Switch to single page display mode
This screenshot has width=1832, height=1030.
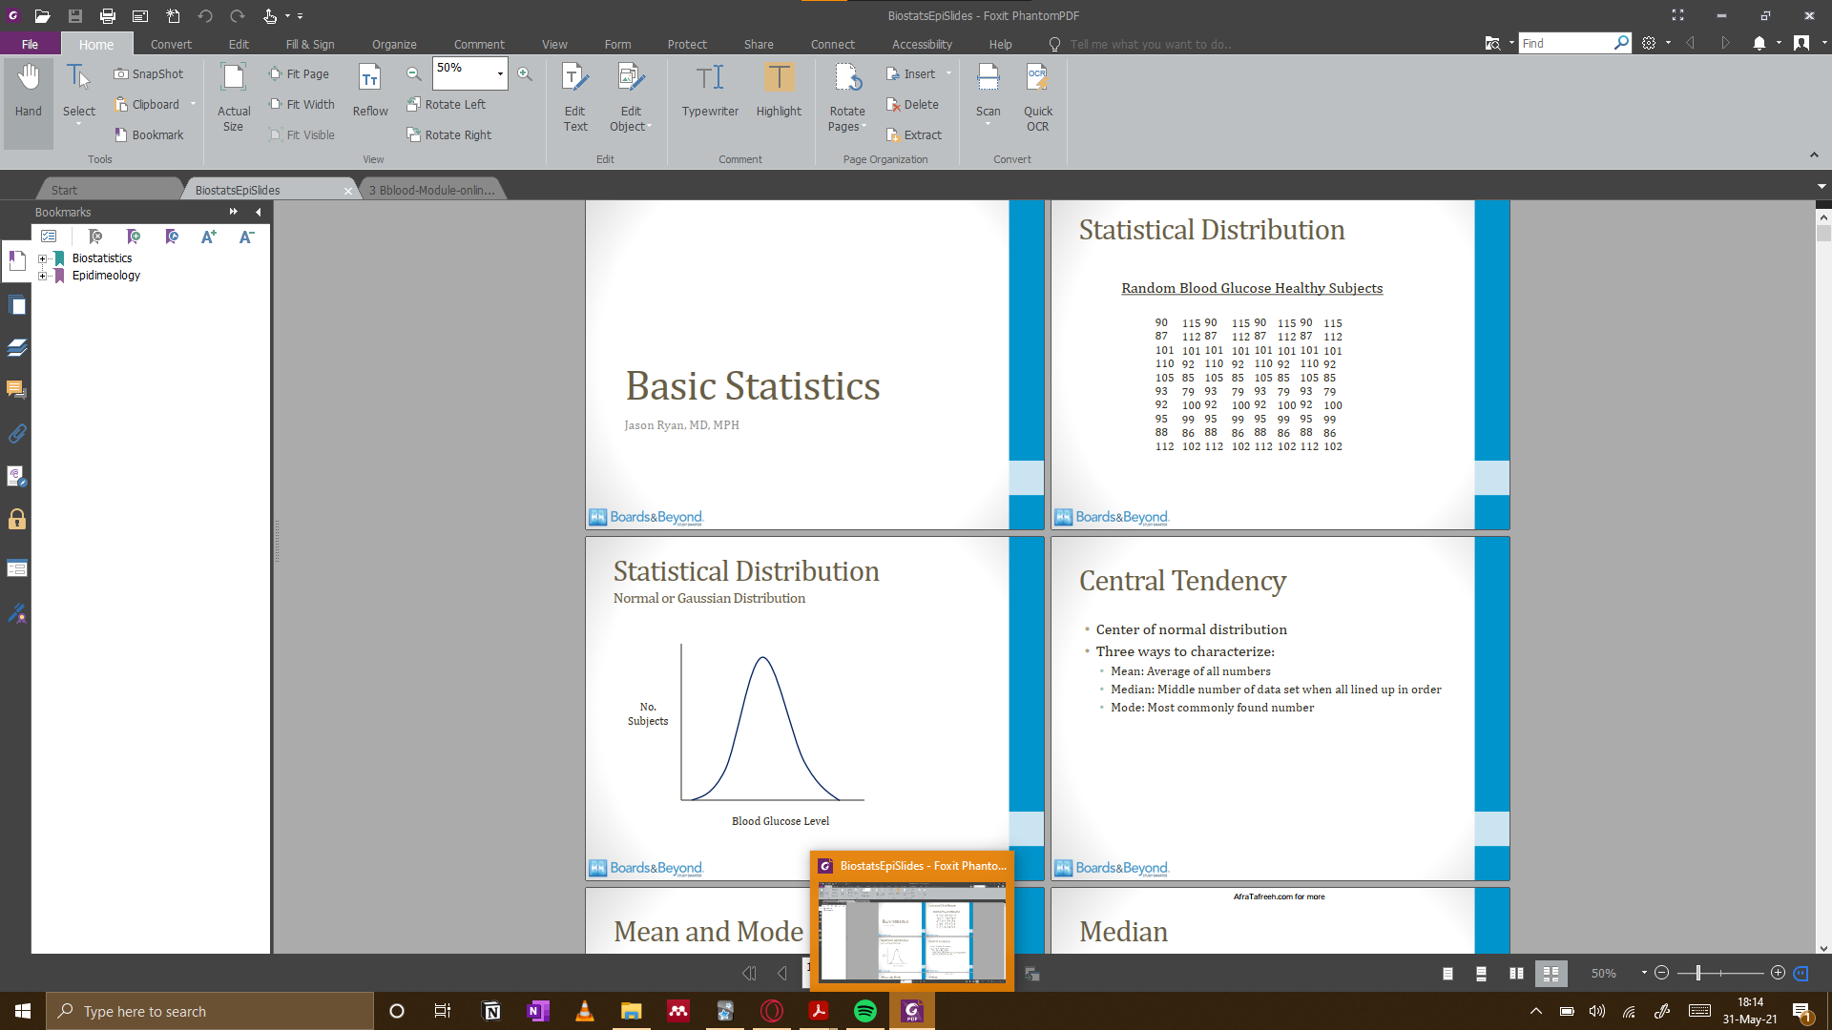[x=1447, y=974]
